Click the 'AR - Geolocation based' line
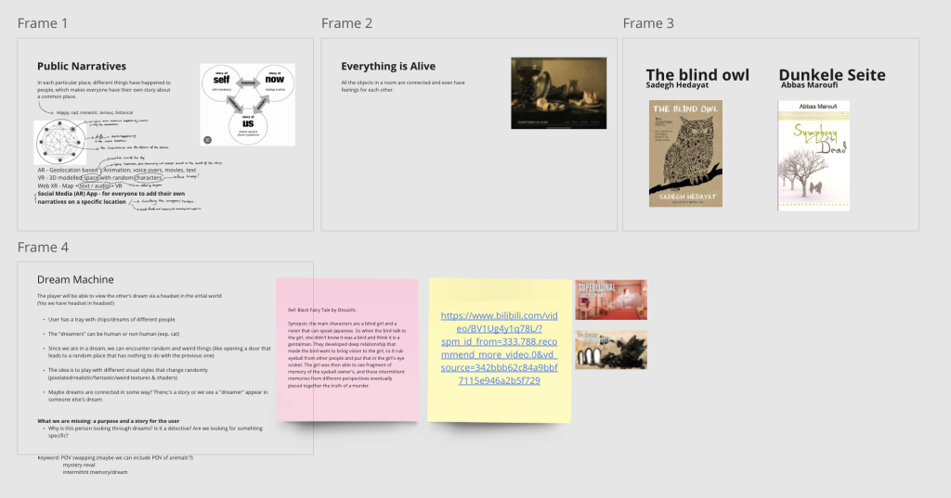The height and width of the screenshot is (498, 951). (x=116, y=171)
